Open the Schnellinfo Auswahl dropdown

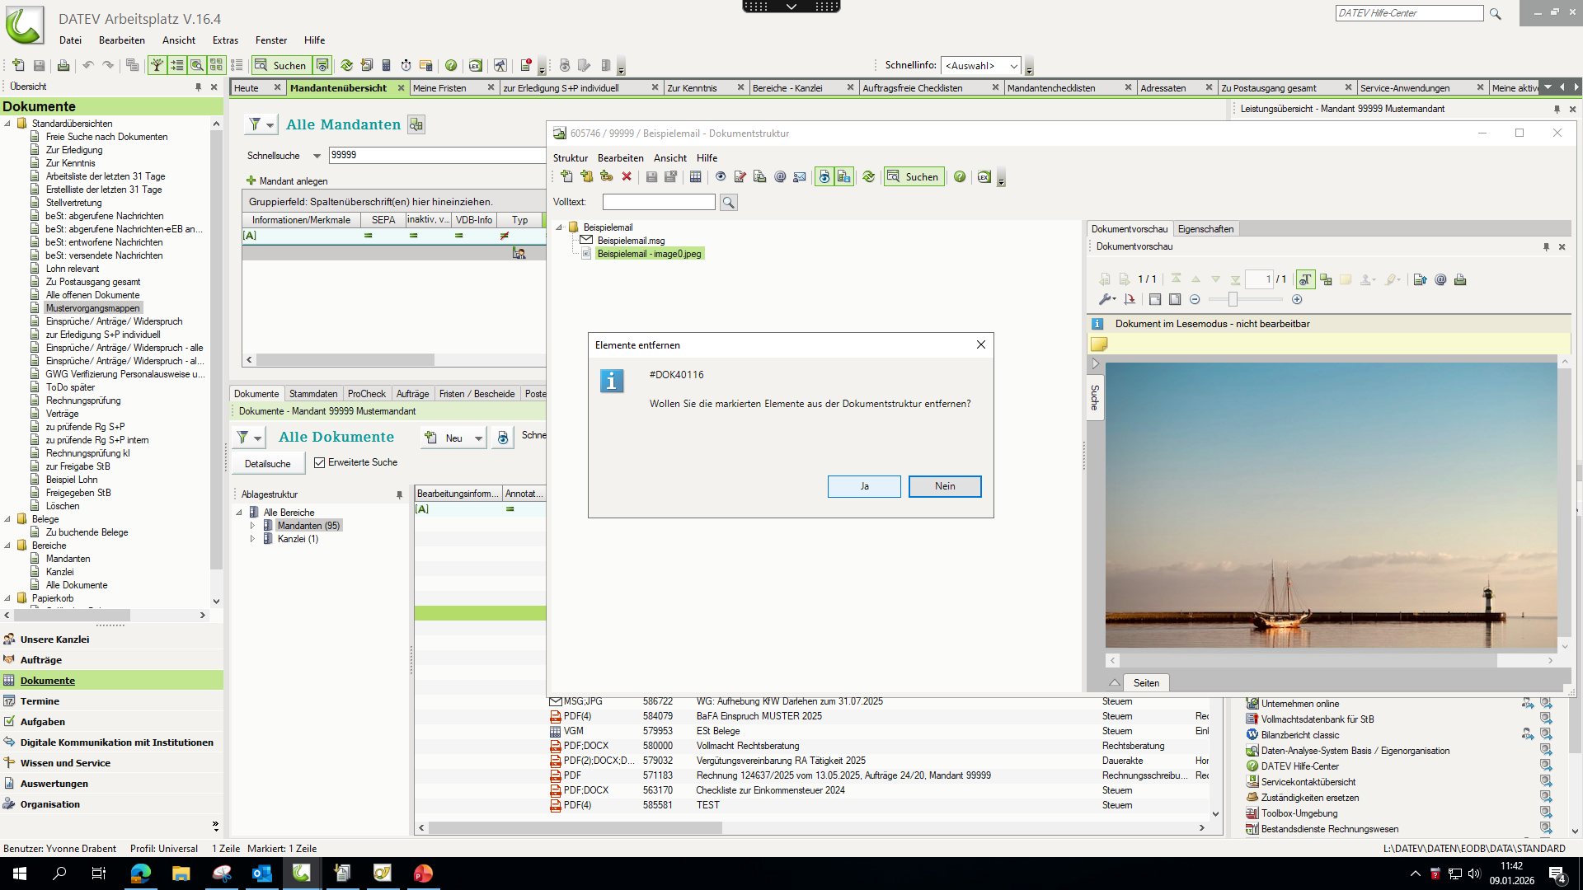(x=1013, y=66)
